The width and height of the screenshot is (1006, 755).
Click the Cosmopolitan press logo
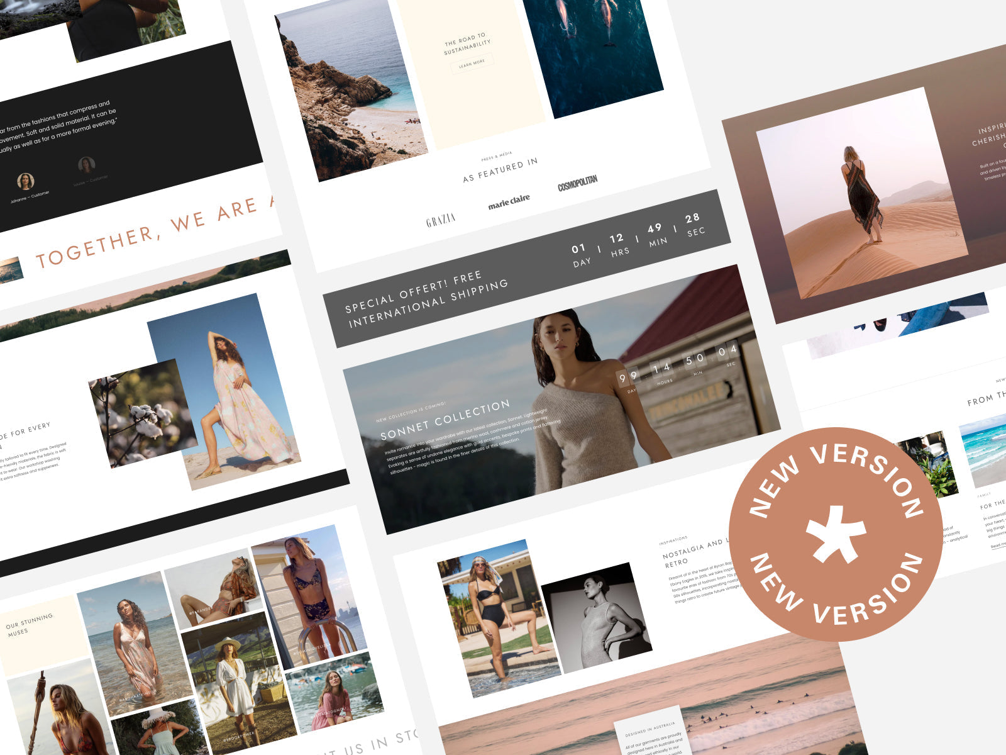[x=577, y=182]
